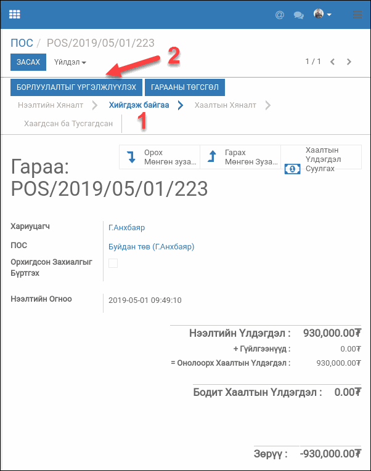Open the conversations chat icon

tap(299, 15)
